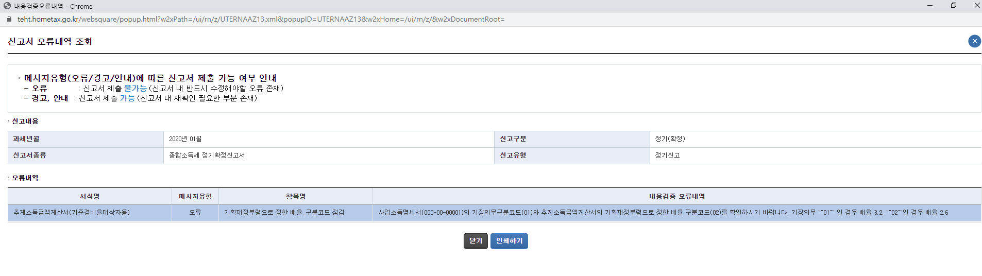Click the site lock icon in the address bar

[x=9, y=19]
